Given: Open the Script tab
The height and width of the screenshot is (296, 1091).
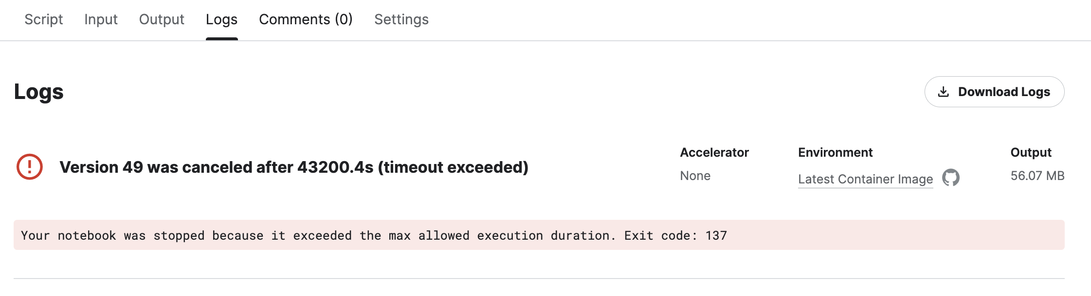Looking at the screenshot, I should 44,19.
